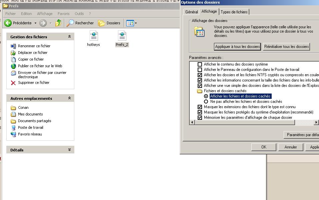The height and width of the screenshot is (200, 319).
Task: Toggle the Dossiers folder pane icon
Action: tap(101, 23)
